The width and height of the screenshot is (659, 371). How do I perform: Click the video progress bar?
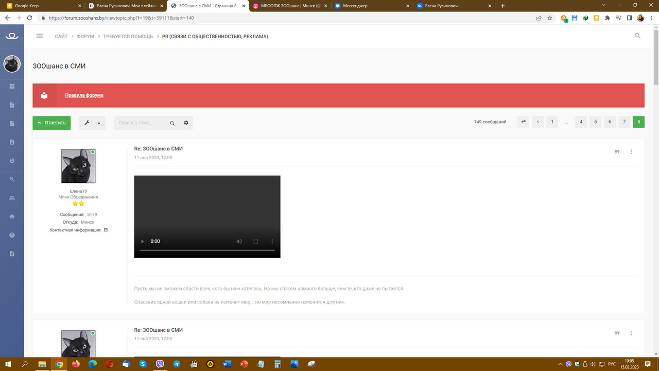point(207,250)
